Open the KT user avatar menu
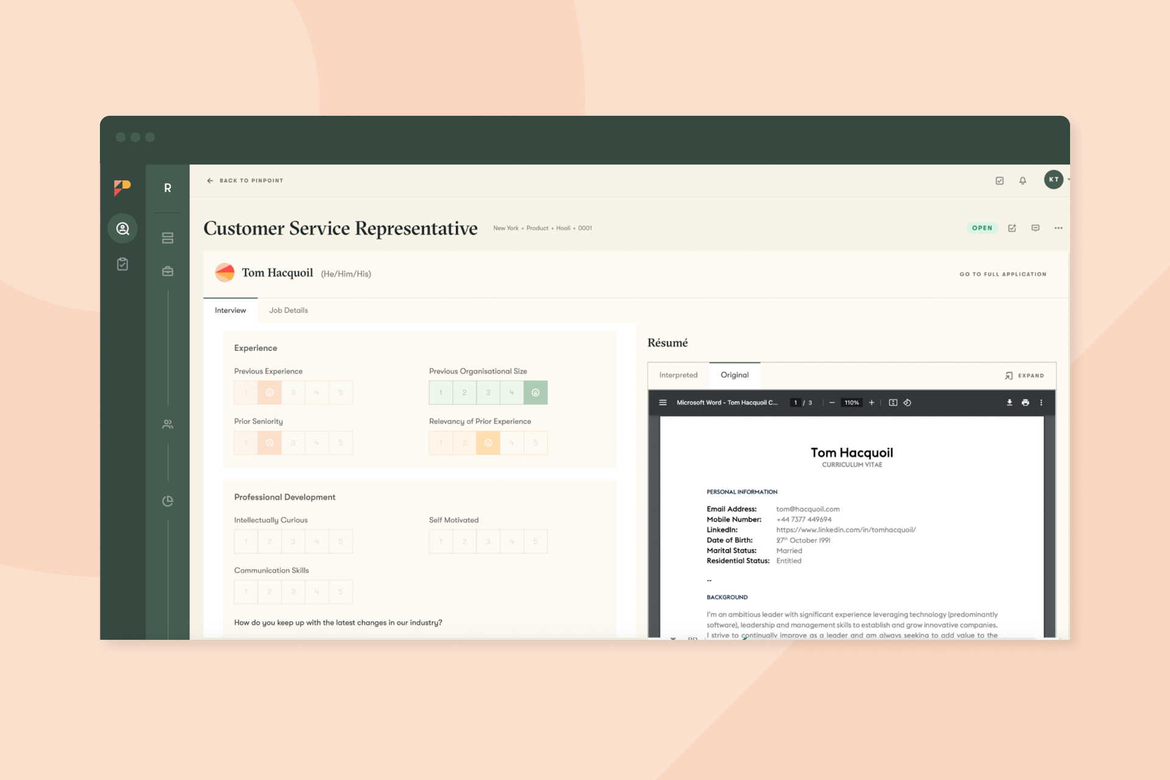This screenshot has width=1170, height=780. pos(1054,180)
